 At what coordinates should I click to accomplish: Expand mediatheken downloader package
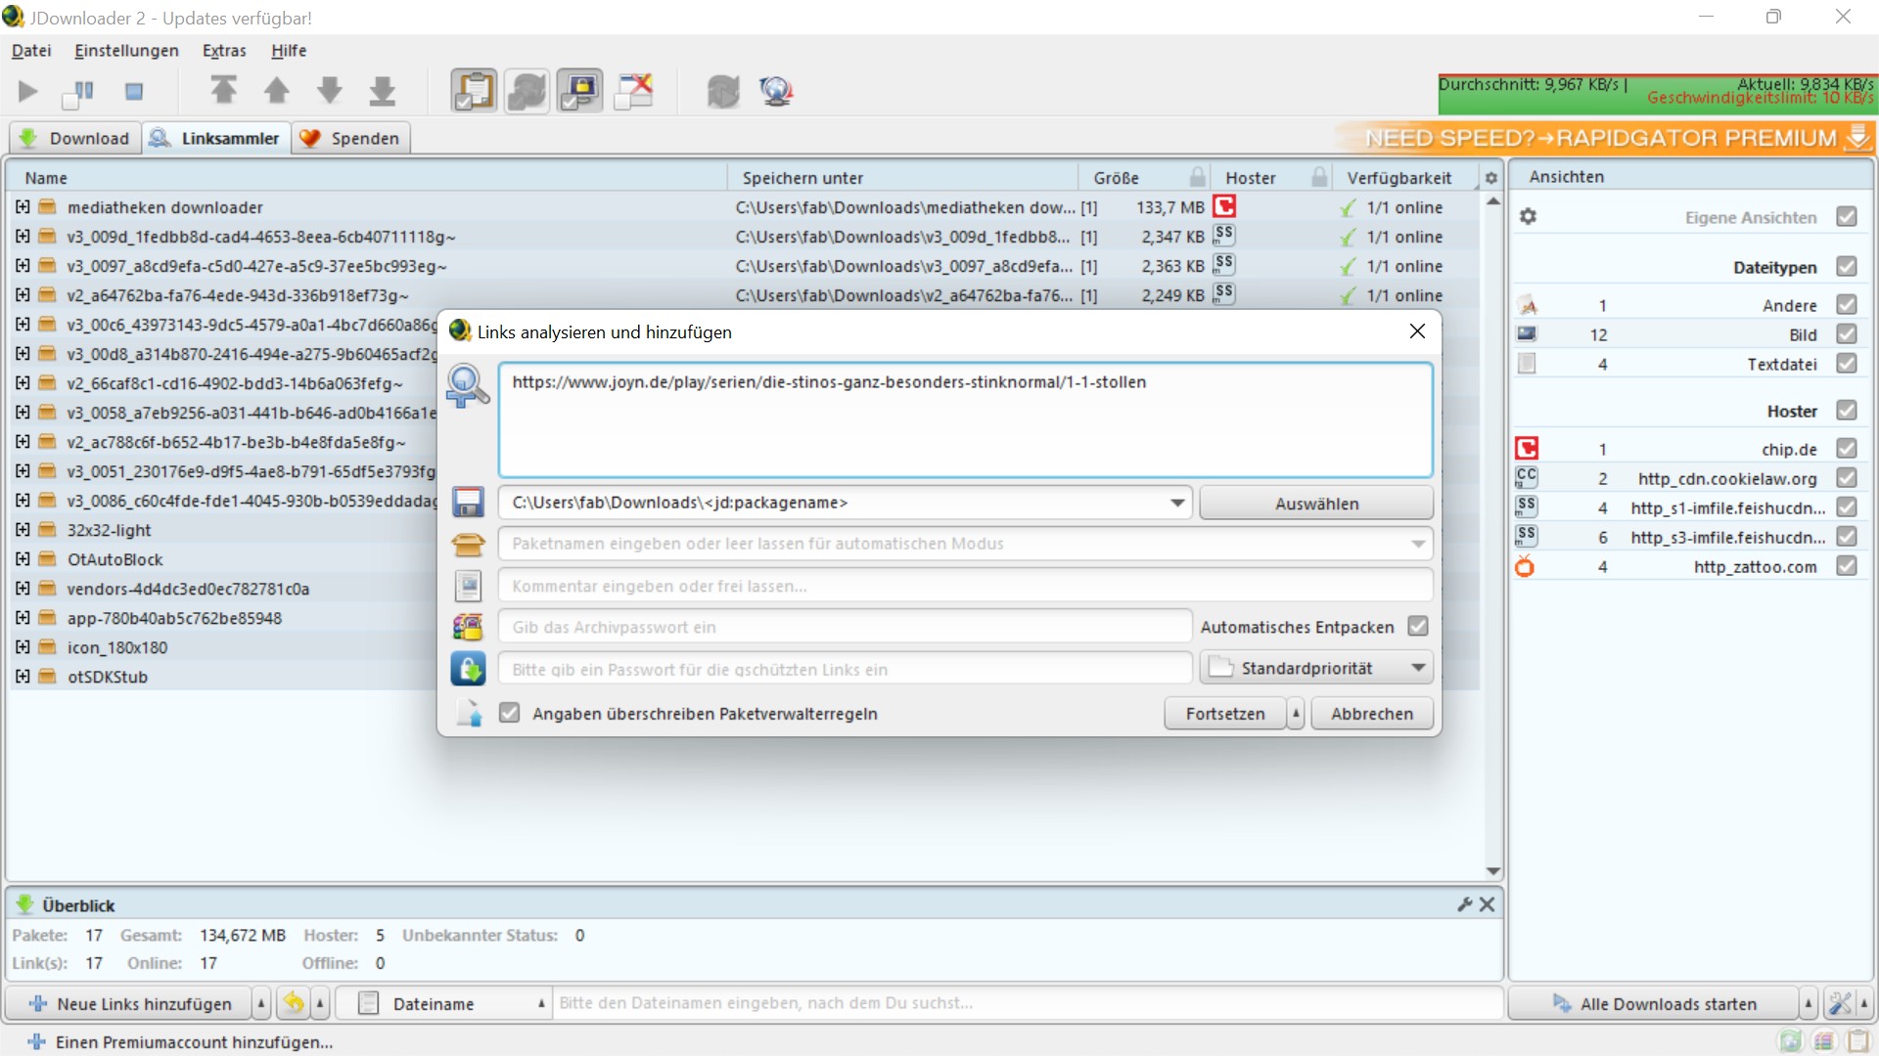tap(23, 206)
